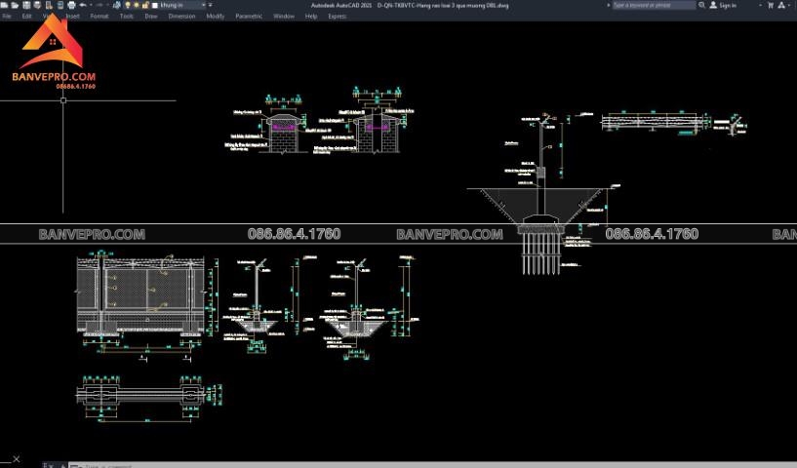
Task: Toggle the layer freeze sun icon
Action: 137,5
